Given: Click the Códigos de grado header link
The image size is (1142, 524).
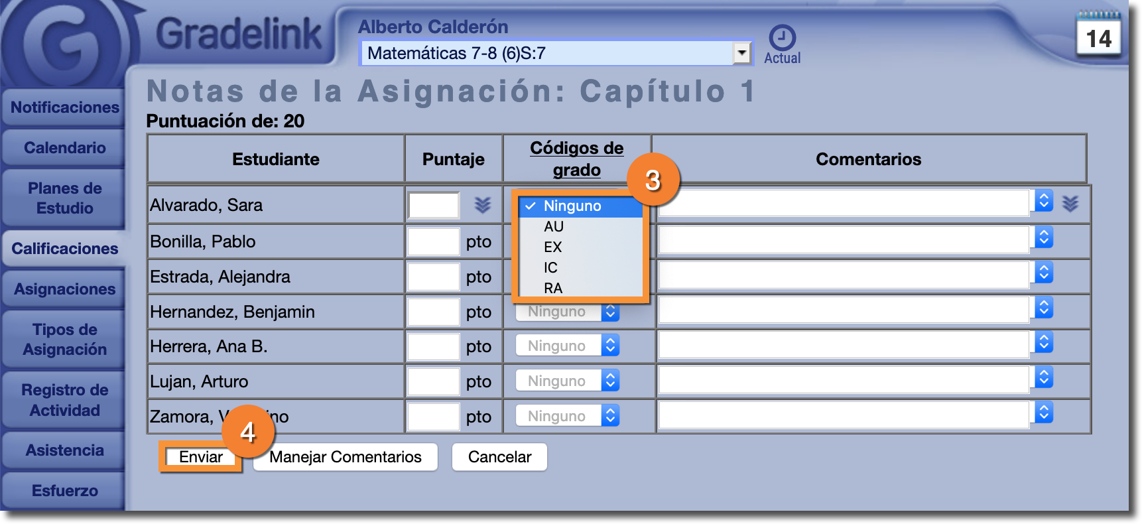Looking at the screenshot, I should coord(576,159).
